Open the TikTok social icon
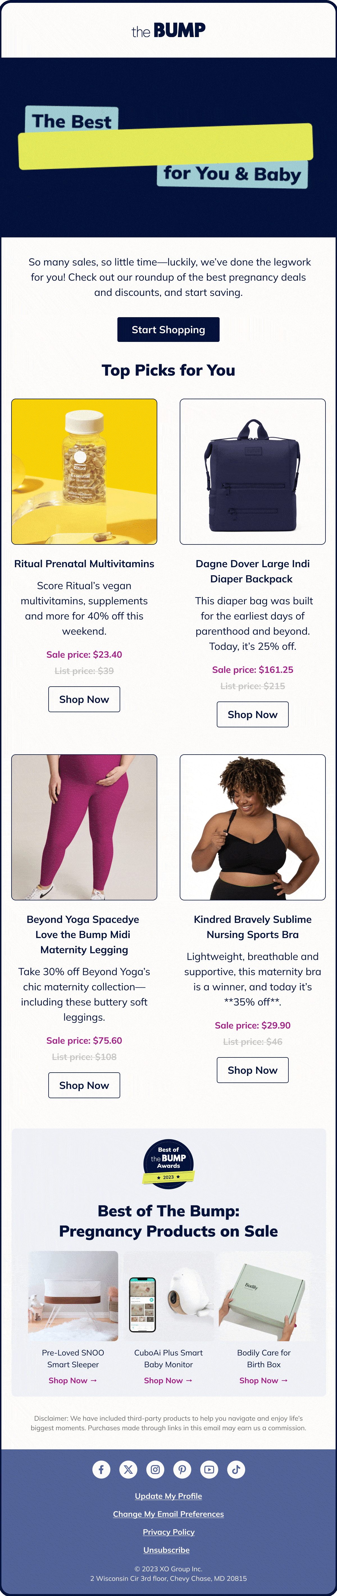 point(236,1469)
